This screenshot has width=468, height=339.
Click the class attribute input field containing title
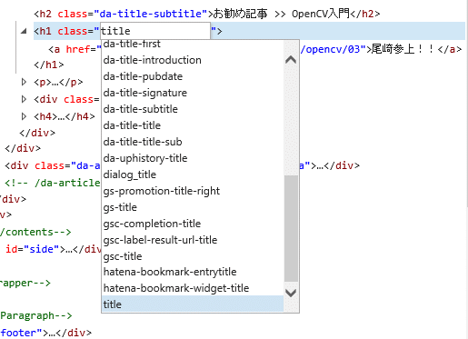pos(155,31)
